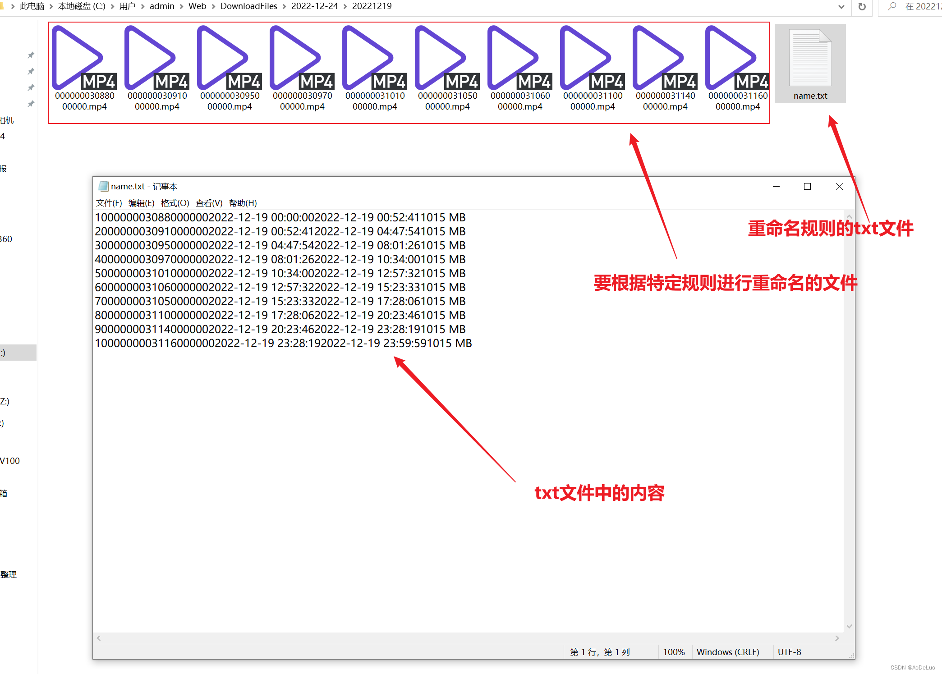Select the 00000003088000000.mp4 video file

coord(84,69)
